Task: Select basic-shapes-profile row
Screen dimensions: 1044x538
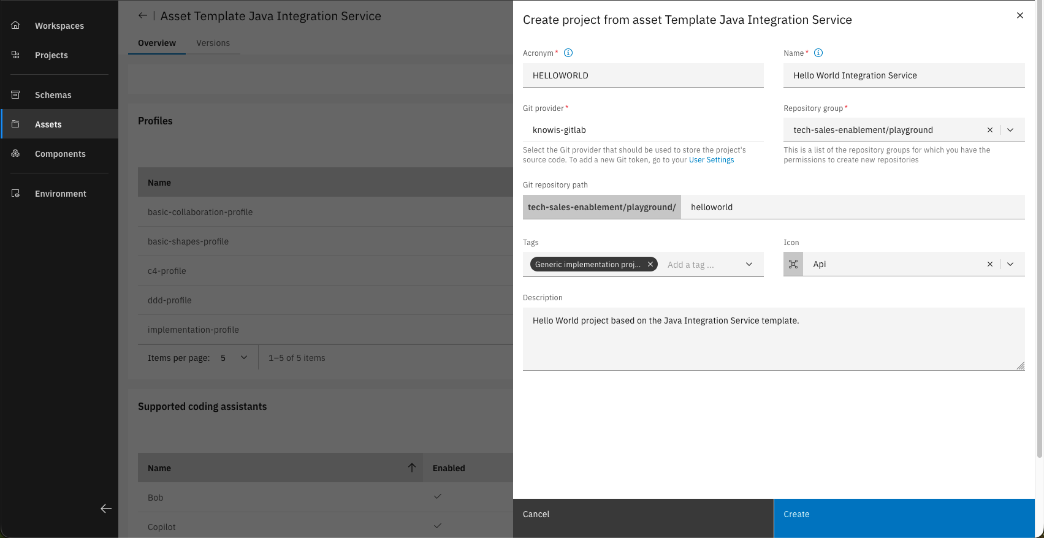Action: coord(325,241)
